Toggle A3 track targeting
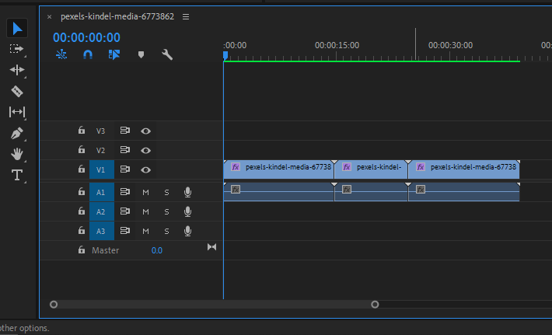Viewport: 552px width, 335px height. pos(102,231)
